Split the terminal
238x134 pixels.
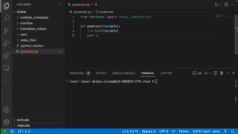click(215, 73)
